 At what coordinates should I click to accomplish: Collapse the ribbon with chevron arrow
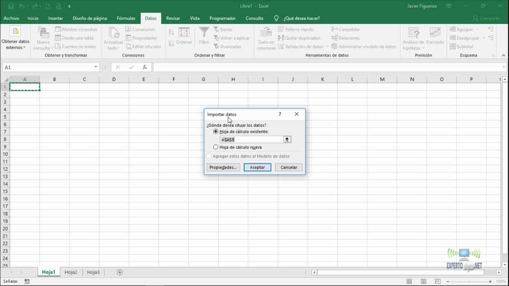coord(503,55)
